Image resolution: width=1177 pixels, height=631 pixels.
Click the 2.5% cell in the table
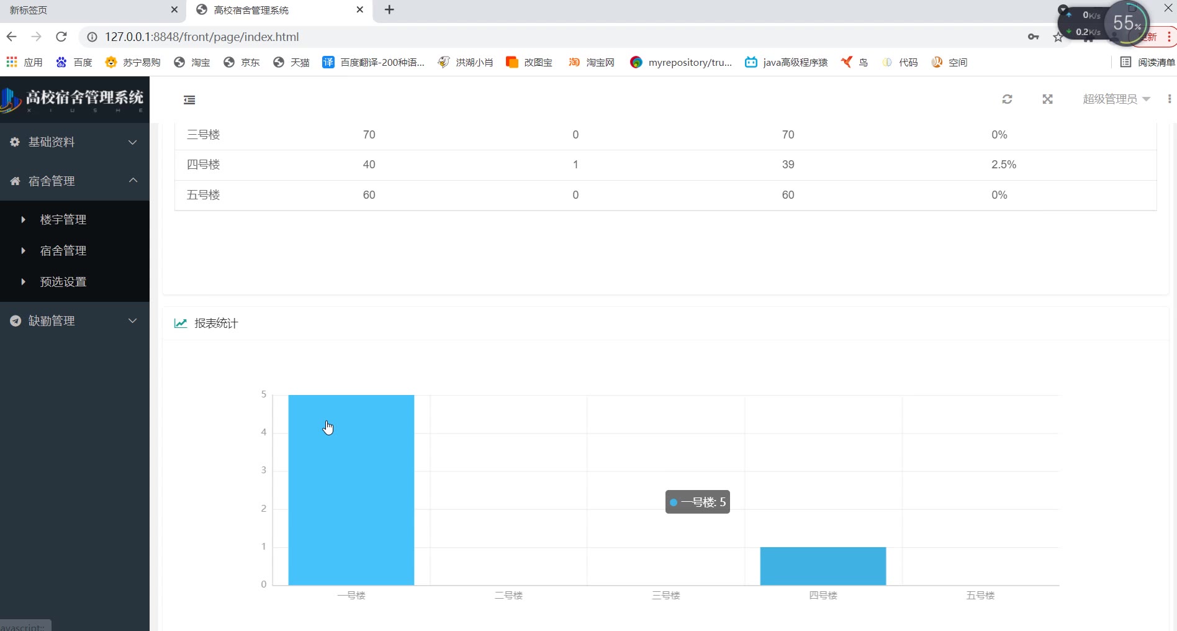(x=1004, y=165)
